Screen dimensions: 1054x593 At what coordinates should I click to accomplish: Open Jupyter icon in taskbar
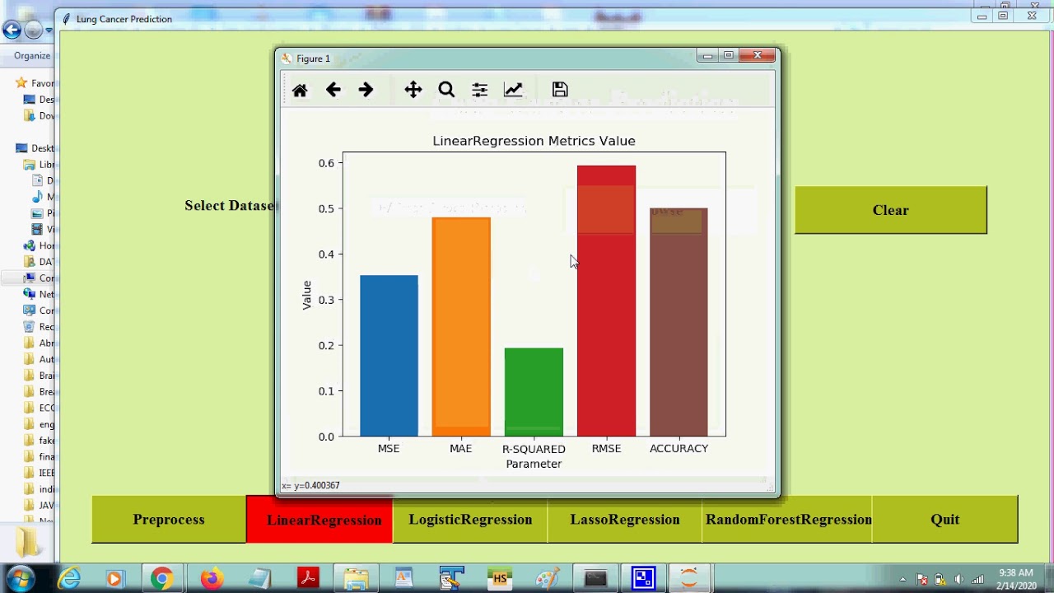pos(690,579)
